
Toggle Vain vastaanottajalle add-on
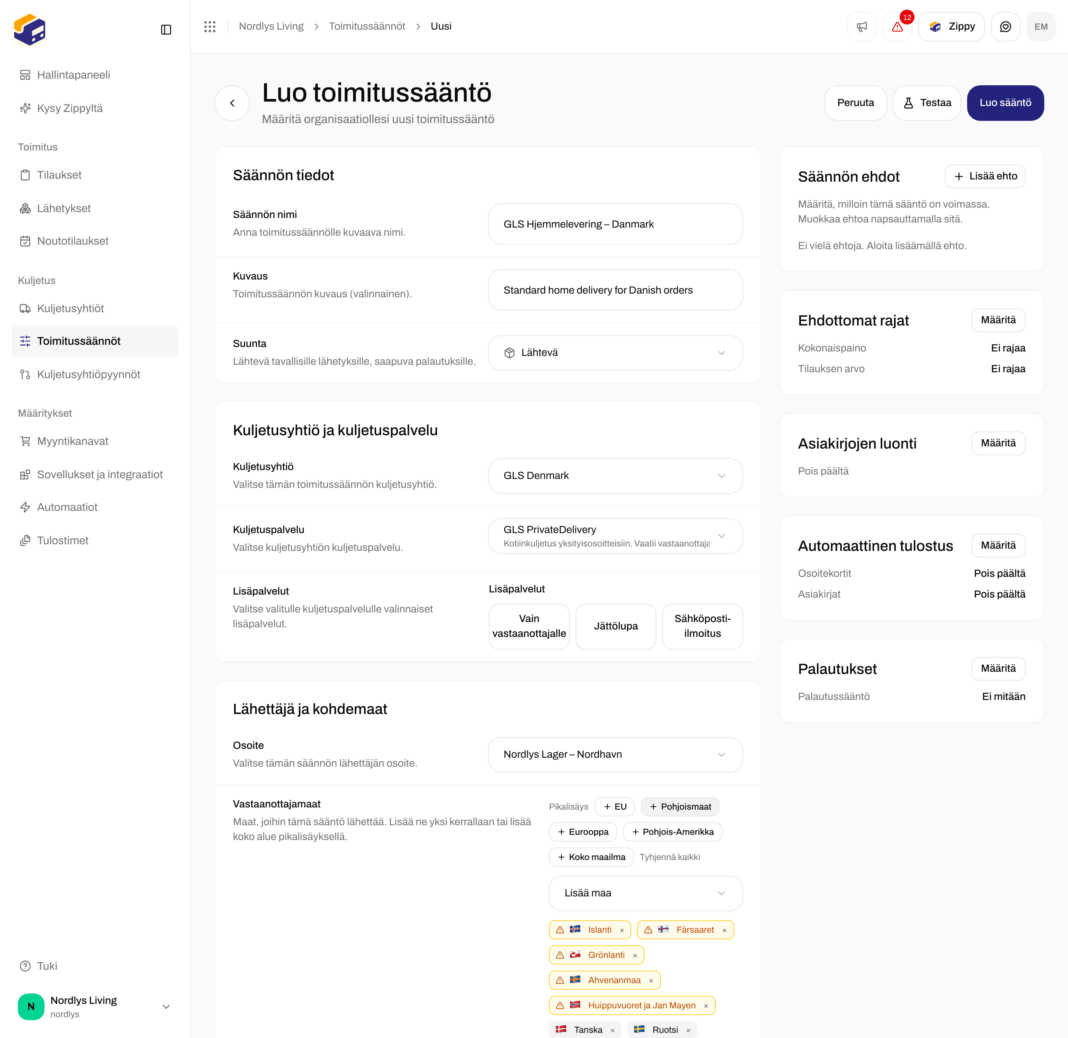529,627
